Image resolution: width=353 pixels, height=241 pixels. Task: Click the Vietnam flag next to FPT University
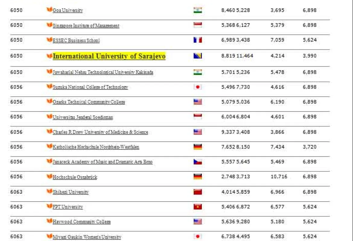(197, 207)
